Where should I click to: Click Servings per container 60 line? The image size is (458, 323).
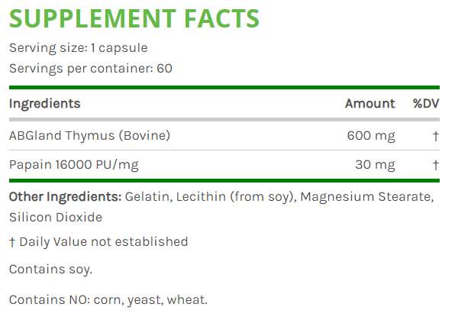(90, 68)
